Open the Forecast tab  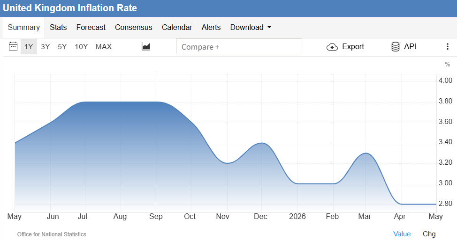(91, 27)
